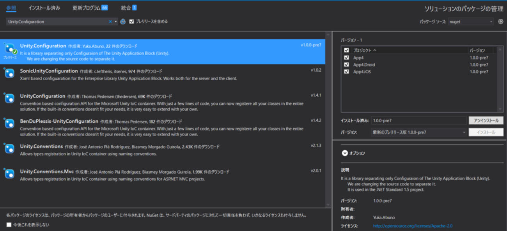Switch to the Installed (インストール済み) tab

pos(44,8)
